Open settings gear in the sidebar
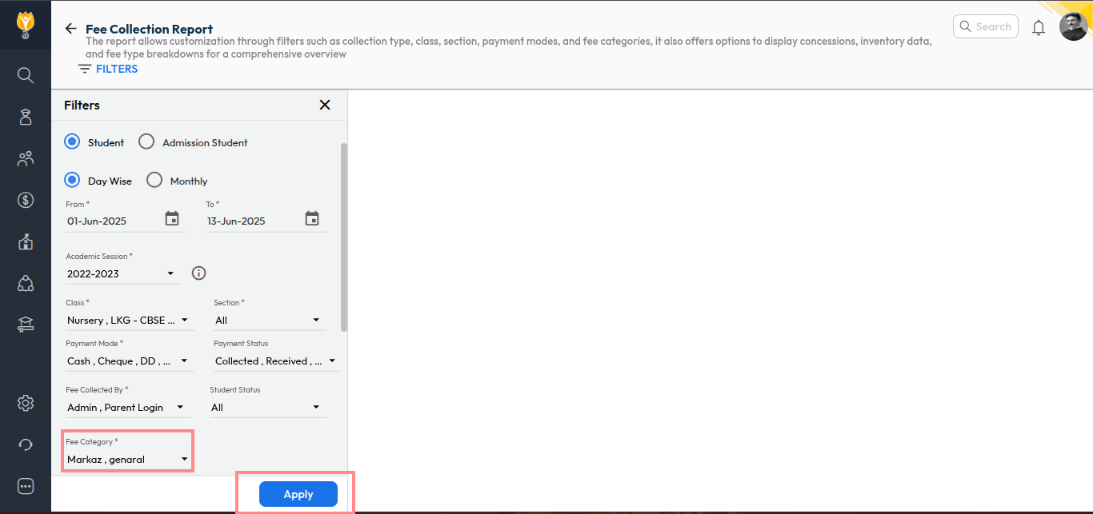This screenshot has height=514, width=1093. 26,403
